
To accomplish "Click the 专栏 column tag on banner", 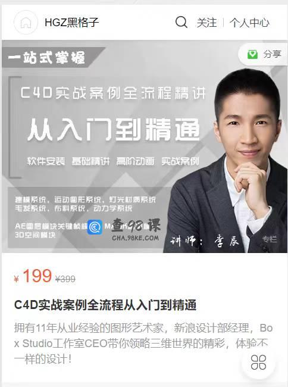I will (270, 239).
